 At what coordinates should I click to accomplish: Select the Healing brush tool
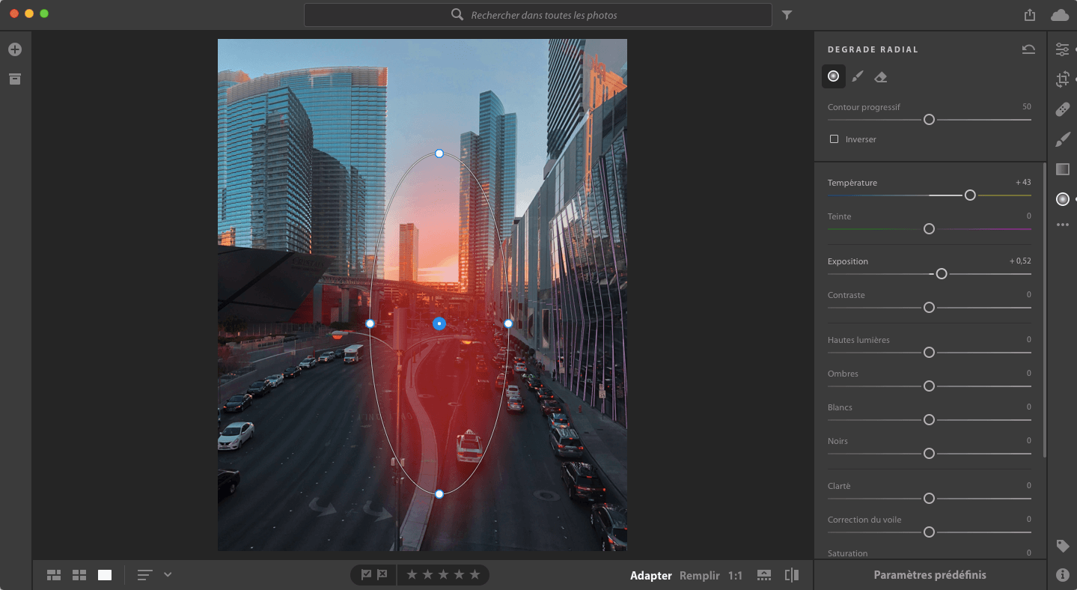[1062, 109]
